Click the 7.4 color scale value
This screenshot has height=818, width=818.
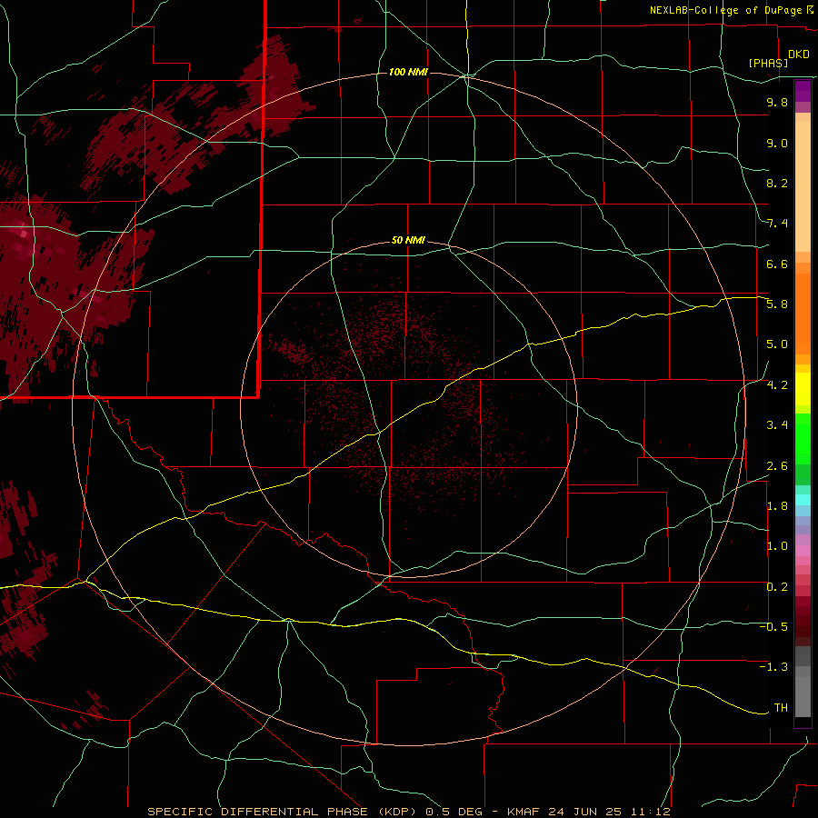tap(777, 224)
